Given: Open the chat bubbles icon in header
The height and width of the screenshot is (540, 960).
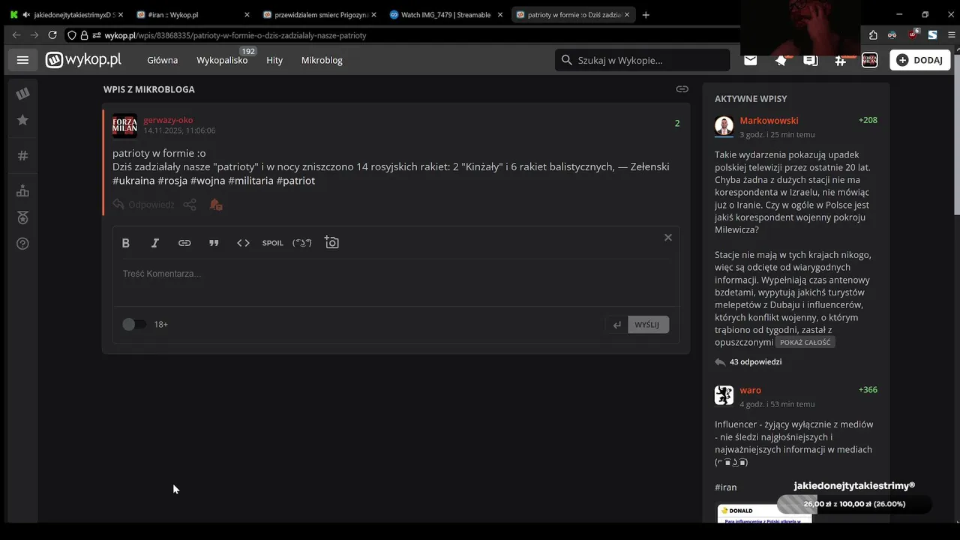Looking at the screenshot, I should [x=811, y=60].
